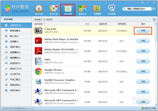
Task: Open the window menu icon beside minimize
Action: pyautogui.click(x=142, y=3)
